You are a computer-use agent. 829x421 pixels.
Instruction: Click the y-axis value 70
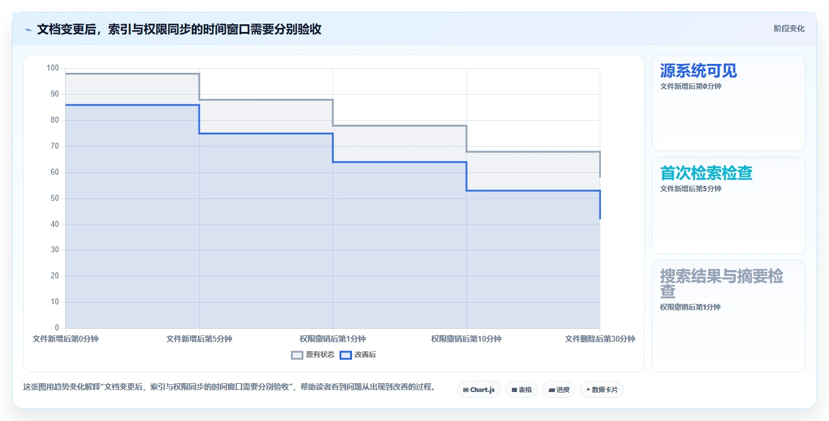[x=55, y=146]
